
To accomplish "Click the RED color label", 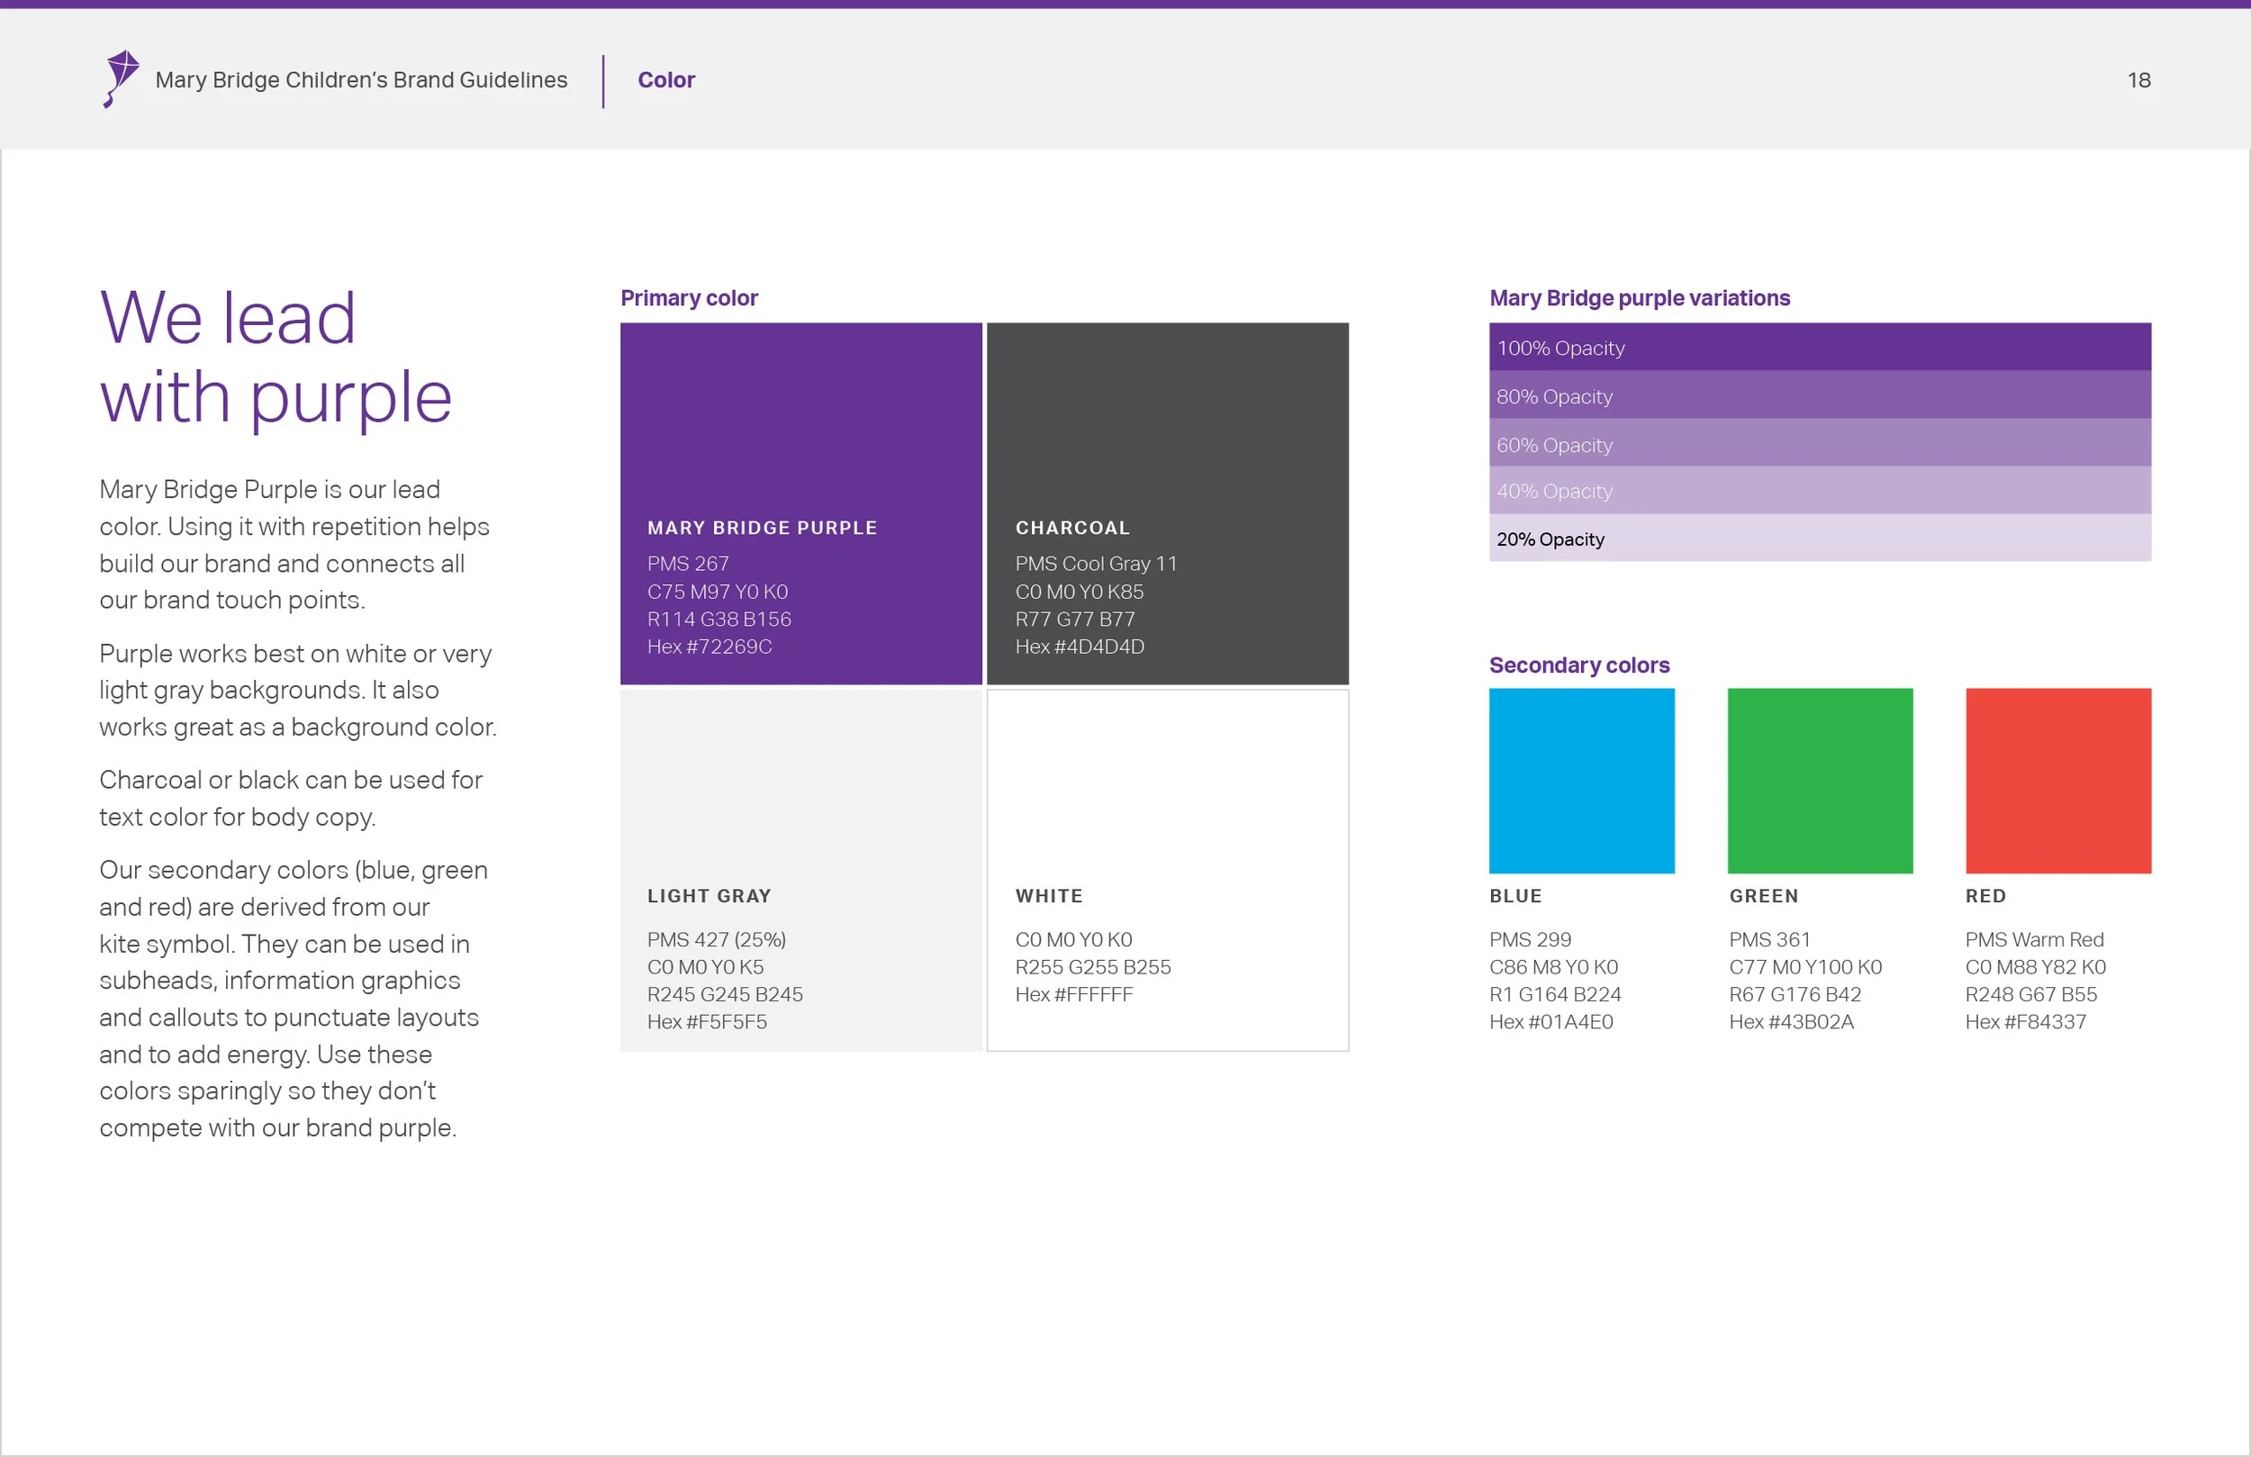I will tap(1985, 896).
